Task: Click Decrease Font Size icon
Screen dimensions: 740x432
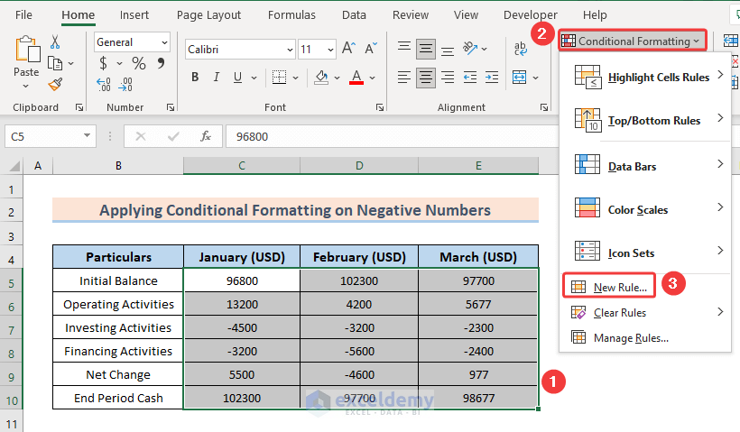Action: pos(371,48)
